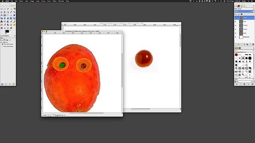This screenshot has width=255, height=143.
Task: Select the Ellipse Select tool
Action: point(5,9)
